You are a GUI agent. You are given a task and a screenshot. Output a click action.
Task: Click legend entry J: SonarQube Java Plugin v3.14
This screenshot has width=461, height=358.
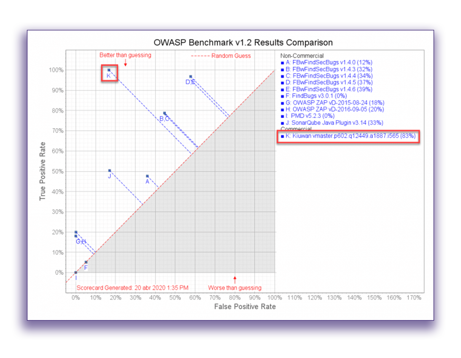pos(332,123)
